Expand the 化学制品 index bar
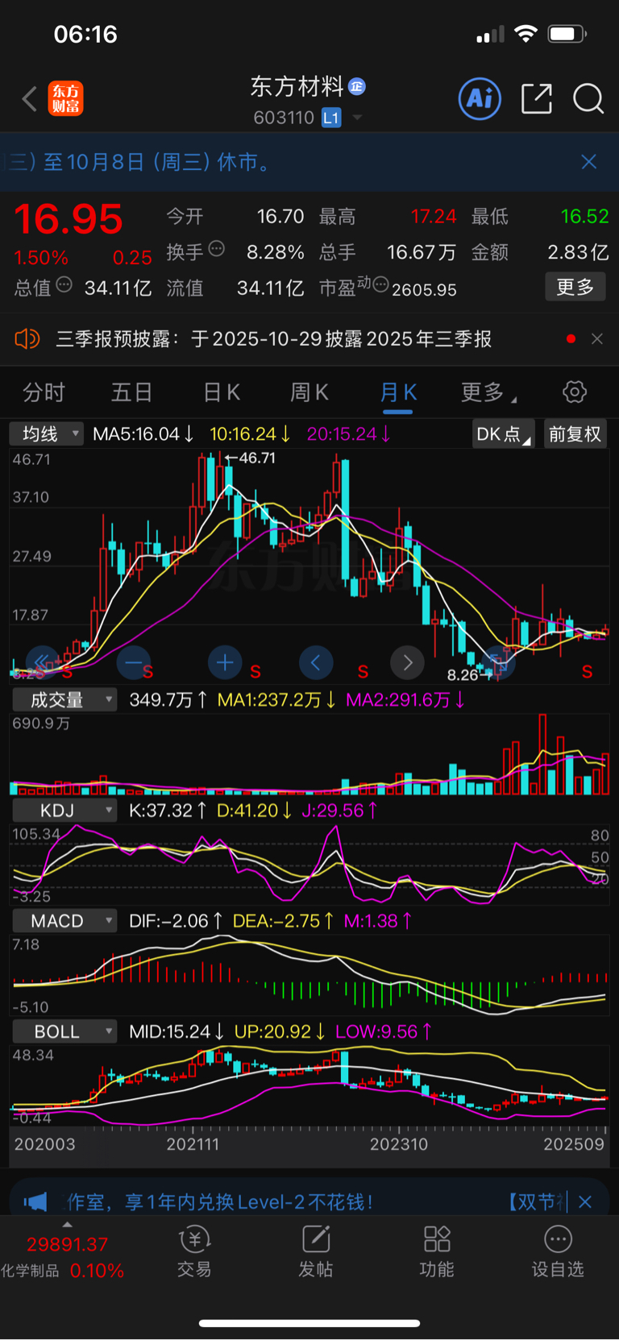 [x=67, y=1226]
